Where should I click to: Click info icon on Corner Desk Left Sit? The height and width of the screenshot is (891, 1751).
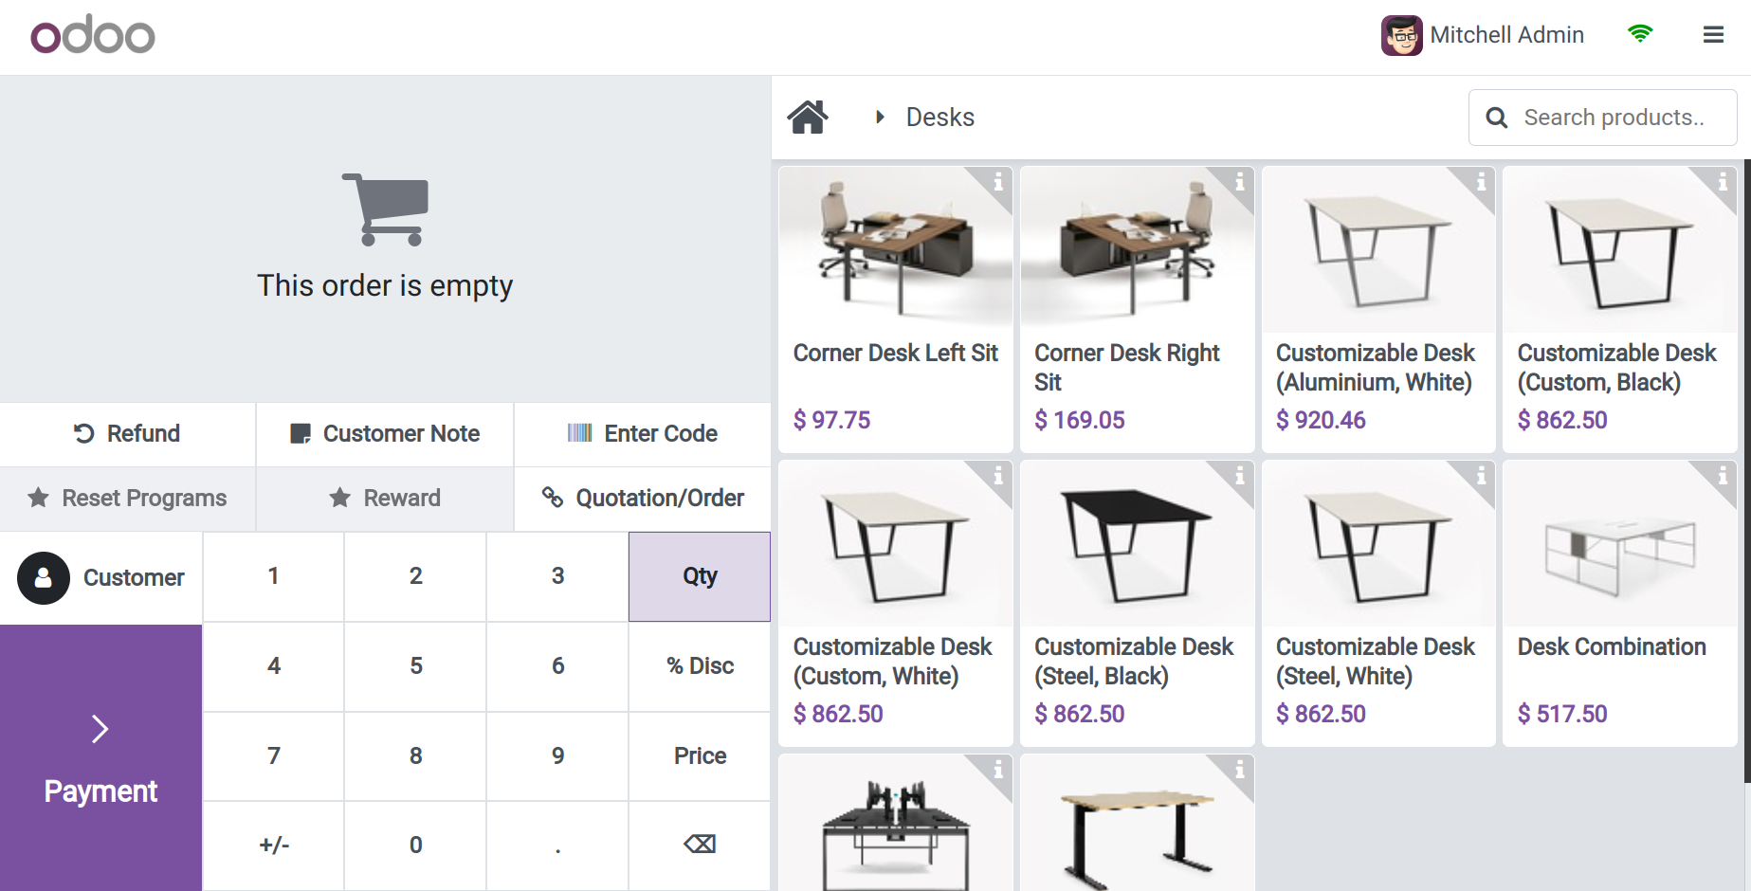[x=998, y=181]
